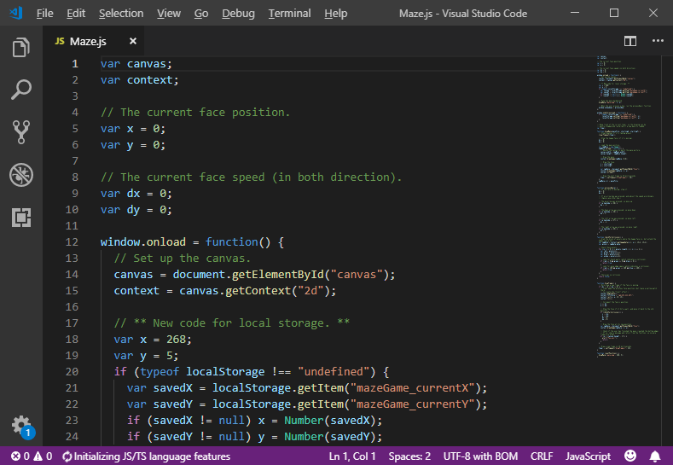Image resolution: width=673 pixels, height=465 pixels.
Task: Change language mode via JavaScript
Action: coord(588,456)
